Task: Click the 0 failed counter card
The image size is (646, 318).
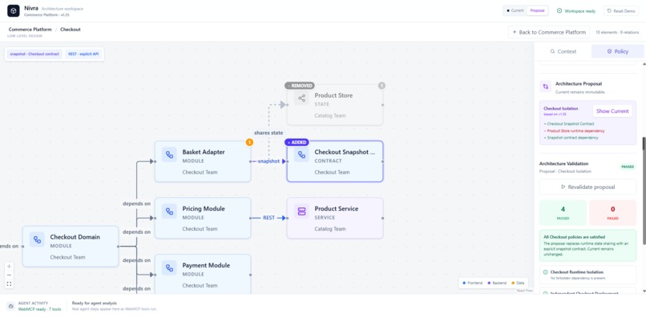Action: pyautogui.click(x=612, y=213)
